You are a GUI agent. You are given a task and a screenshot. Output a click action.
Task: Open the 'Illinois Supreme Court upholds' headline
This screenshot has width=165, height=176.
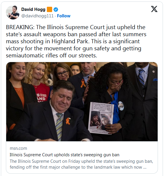point(65,155)
